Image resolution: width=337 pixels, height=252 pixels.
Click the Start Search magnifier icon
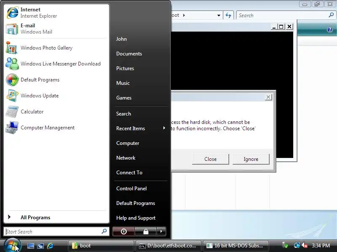pos(104,231)
